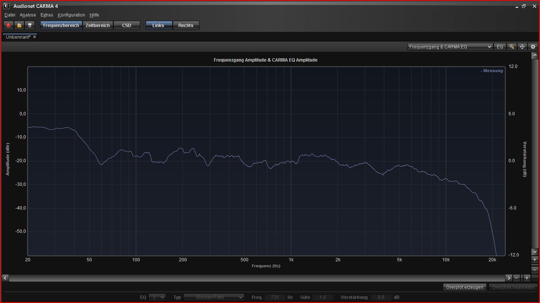Click the Overplot erzeugen button
Viewport: 540px width, 303px height.
465,287
